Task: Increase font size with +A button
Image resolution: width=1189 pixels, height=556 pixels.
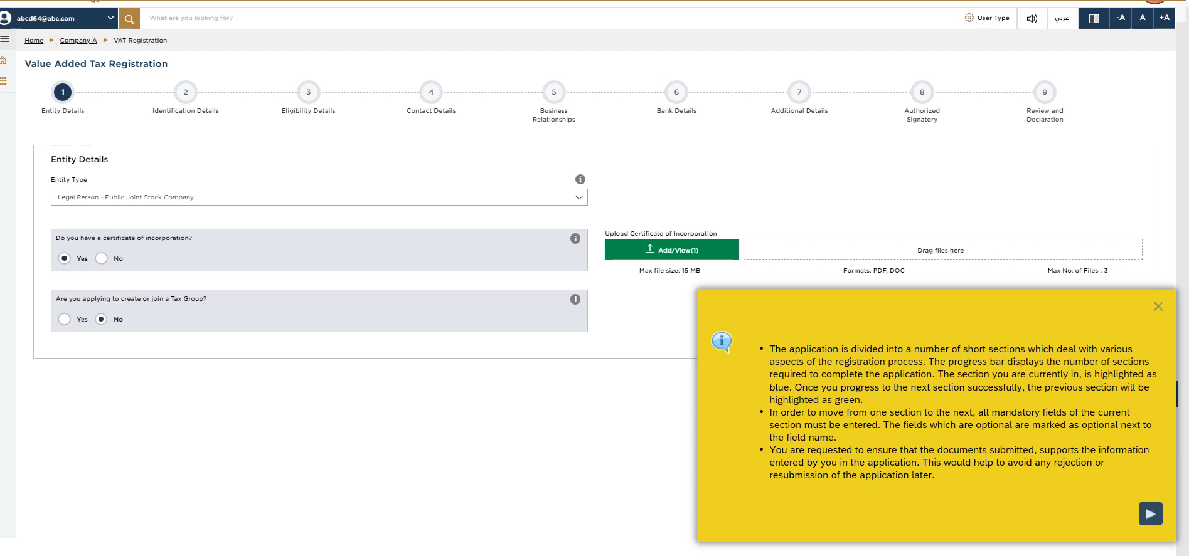Action: click(x=1165, y=18)
